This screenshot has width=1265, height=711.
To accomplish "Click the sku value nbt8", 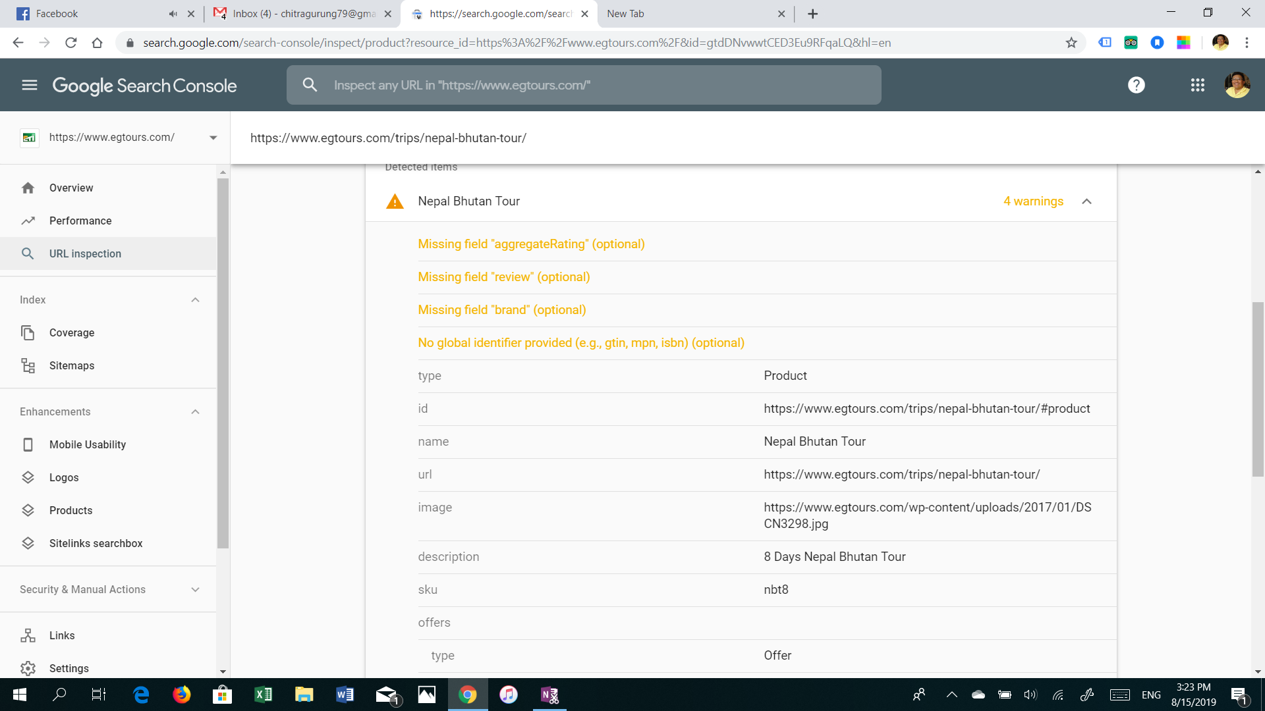I will pyautogui.click(x=776, y=590).
